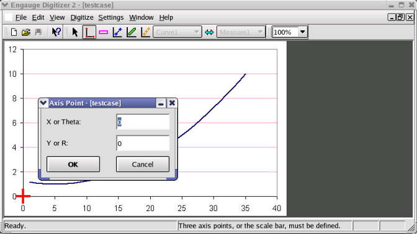The width and height of the screenshot is (417, 234).
Task: Click the What's This help icon
Action: coord(56,32)
